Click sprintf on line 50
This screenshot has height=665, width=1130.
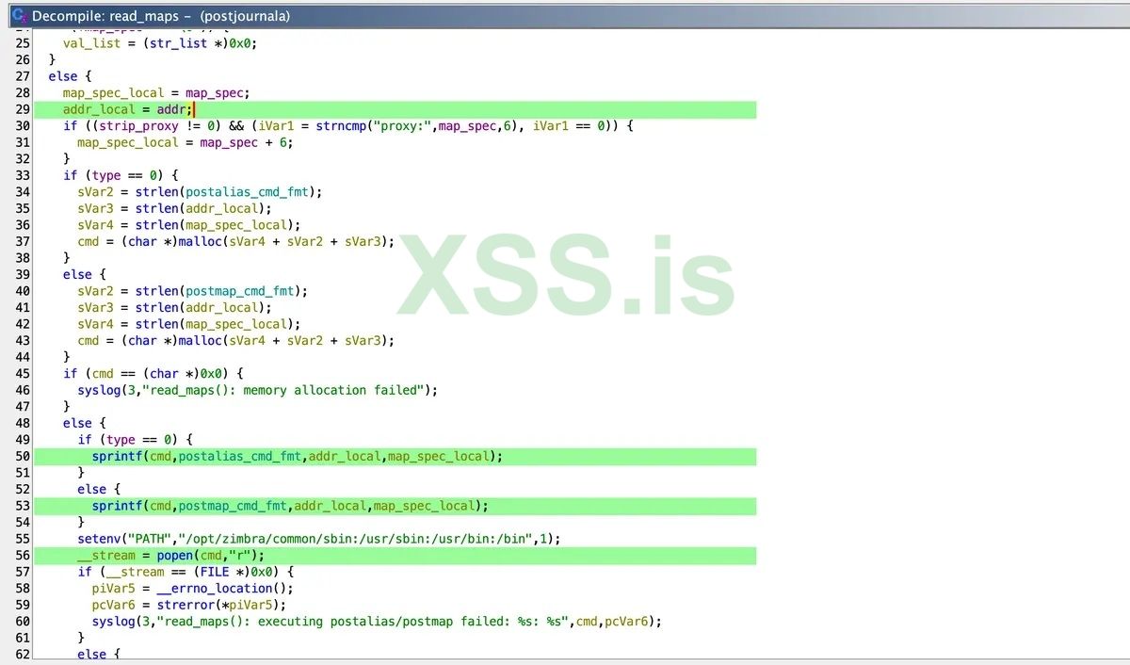tap(116, 456)
